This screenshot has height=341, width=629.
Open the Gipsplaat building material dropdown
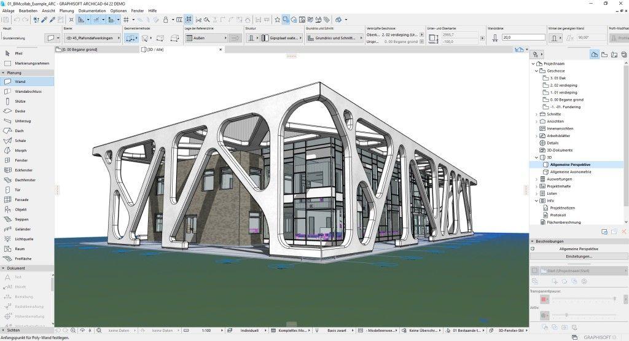281,38
